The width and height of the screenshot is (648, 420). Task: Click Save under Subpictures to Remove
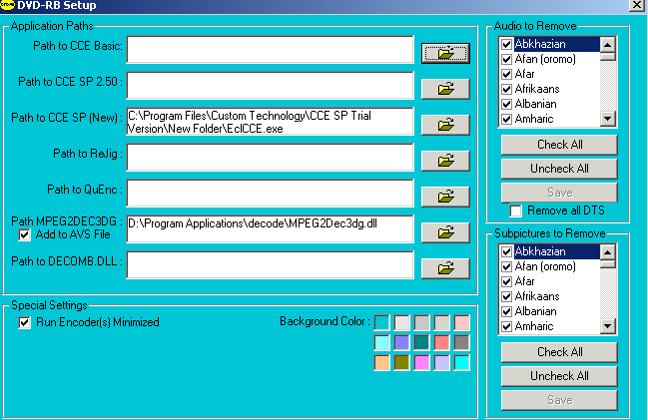[x=559, y=400]
